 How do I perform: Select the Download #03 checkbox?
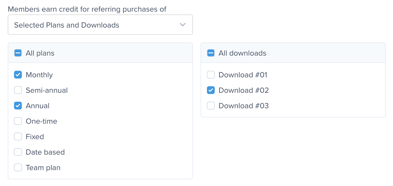[211, 106]
